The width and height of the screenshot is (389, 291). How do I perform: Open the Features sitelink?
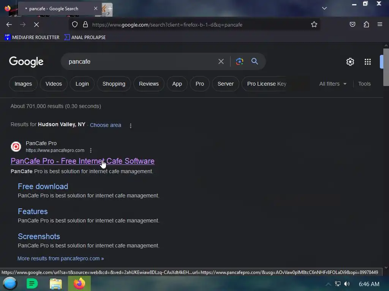[33, 211]
